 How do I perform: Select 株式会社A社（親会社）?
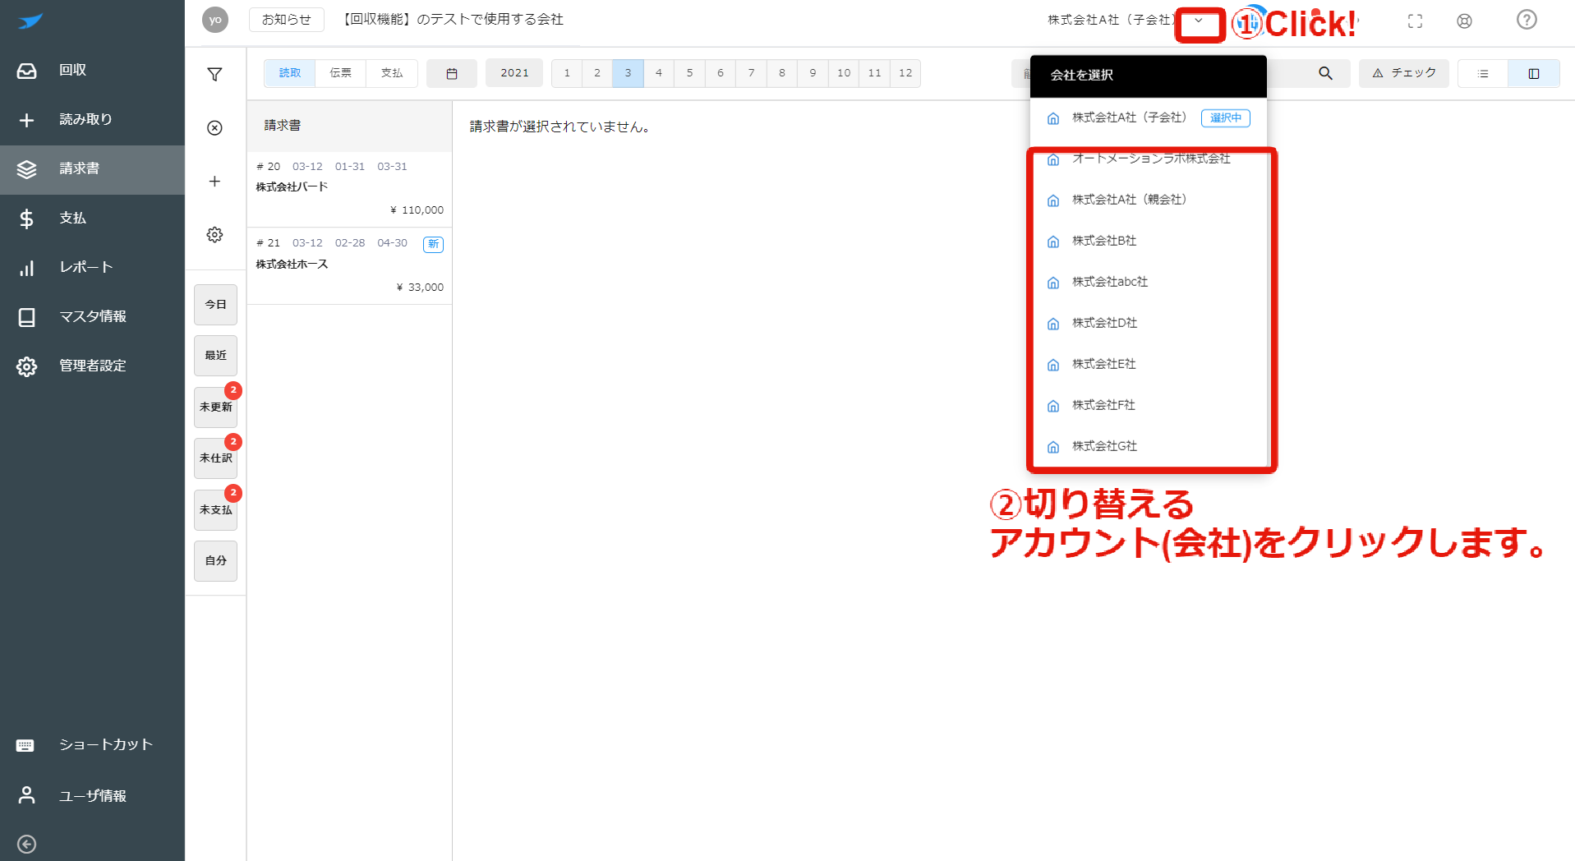pyautogui.click(x=1149, y=200)
